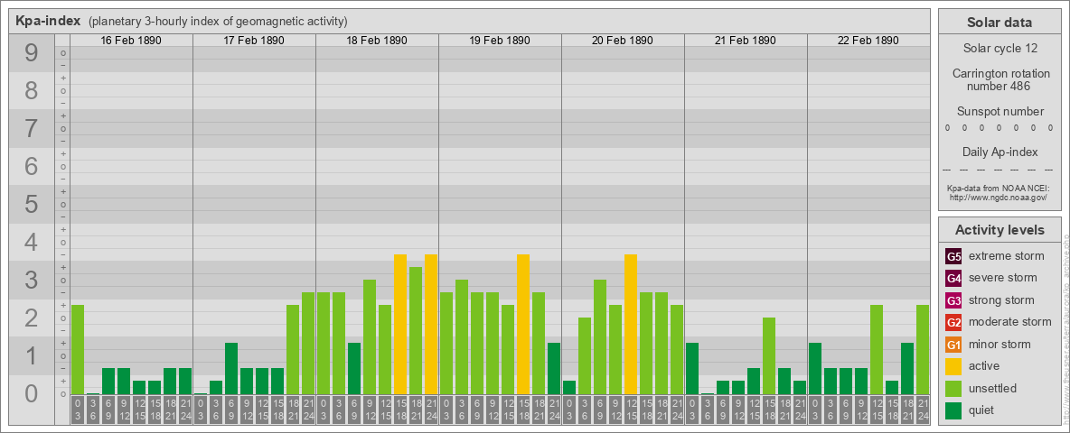Click the 19 Feb 15-18h yellow active bar
1070x433 pixels.
522,324
